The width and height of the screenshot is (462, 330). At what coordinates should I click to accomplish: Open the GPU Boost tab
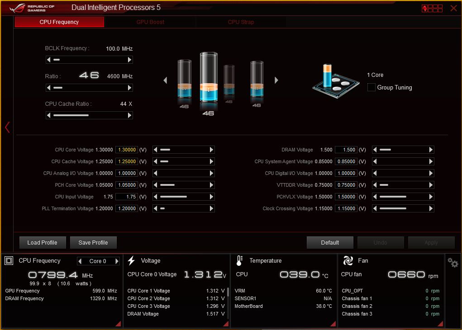[150, 22]
